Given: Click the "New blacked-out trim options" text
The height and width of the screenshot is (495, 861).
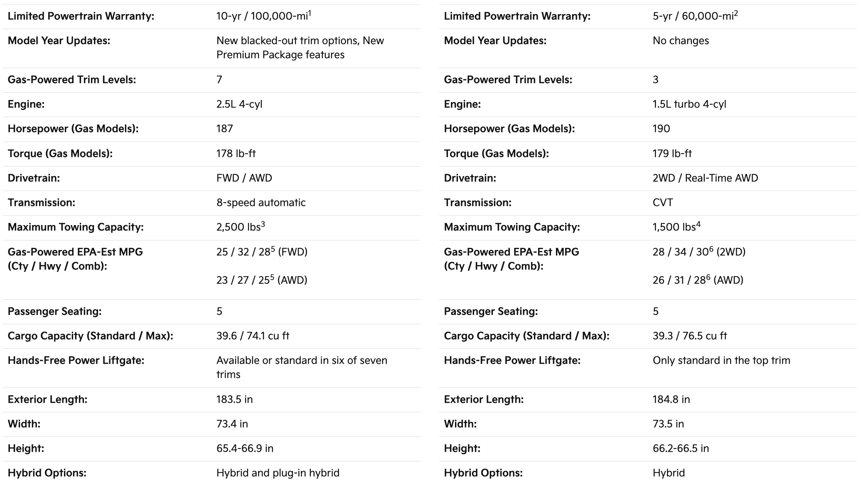Looking at the screenshot, I should 287,41.
